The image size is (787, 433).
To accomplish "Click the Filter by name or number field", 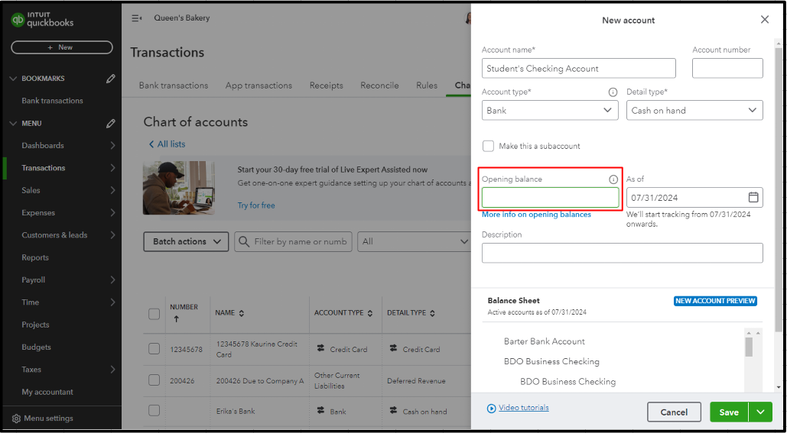I will (293, 241).
